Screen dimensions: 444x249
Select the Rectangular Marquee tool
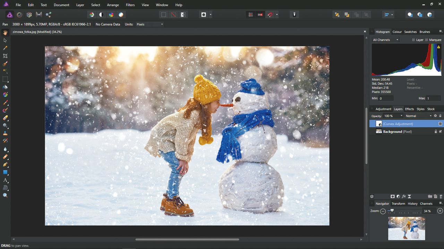pyautogui.click(x=5, y=79)
